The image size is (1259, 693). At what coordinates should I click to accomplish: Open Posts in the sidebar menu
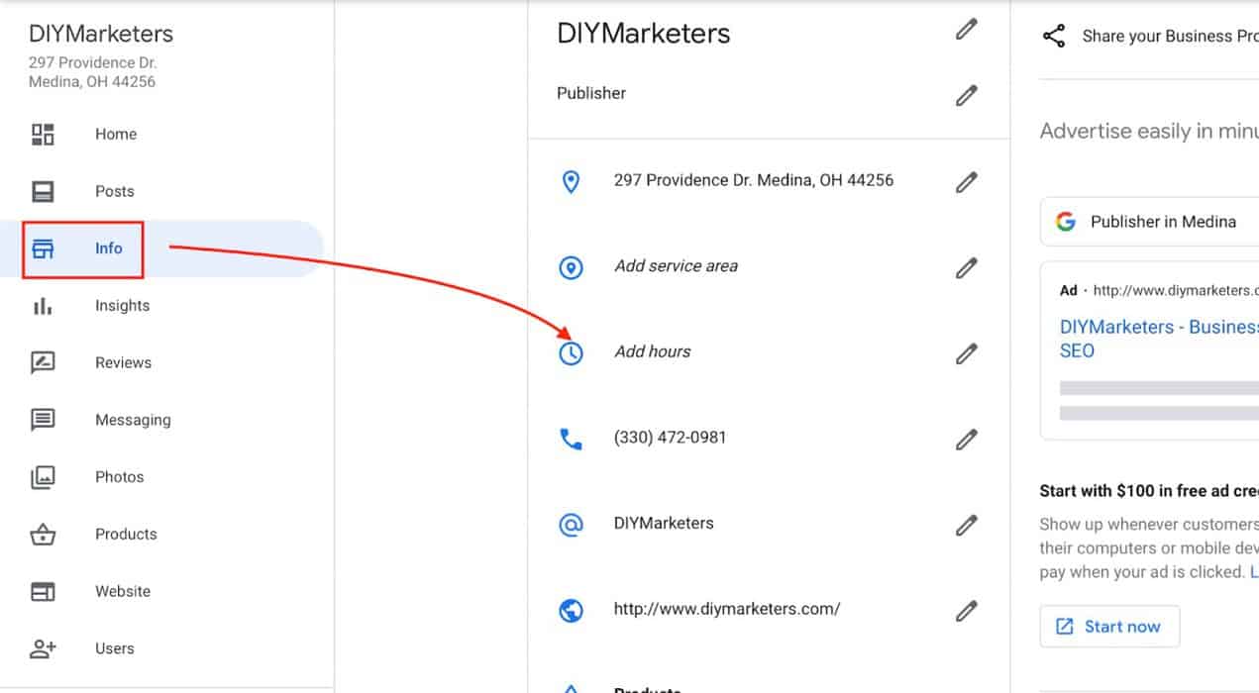tap(115, 191)
